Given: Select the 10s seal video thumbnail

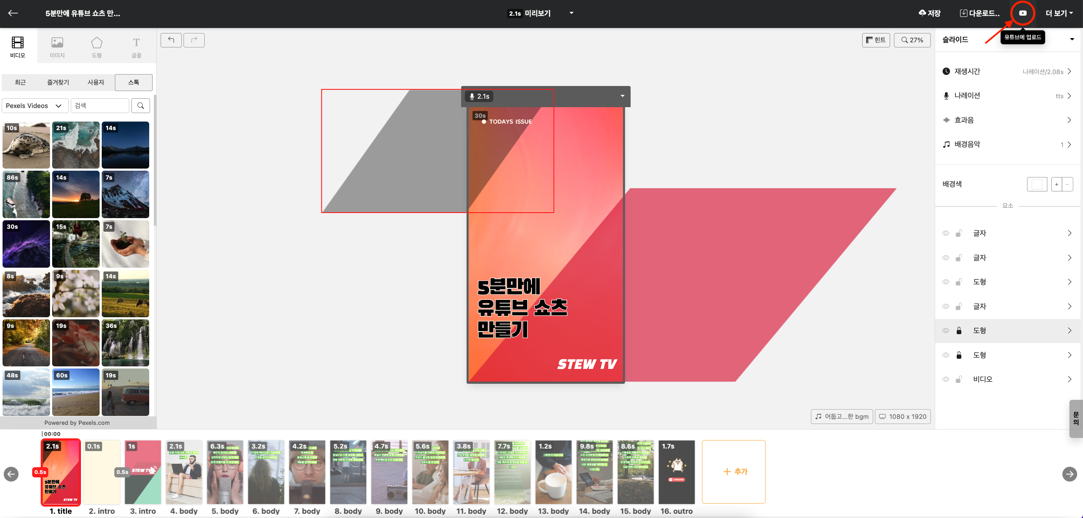Looking at the screenshot, I should pos(26,145).
